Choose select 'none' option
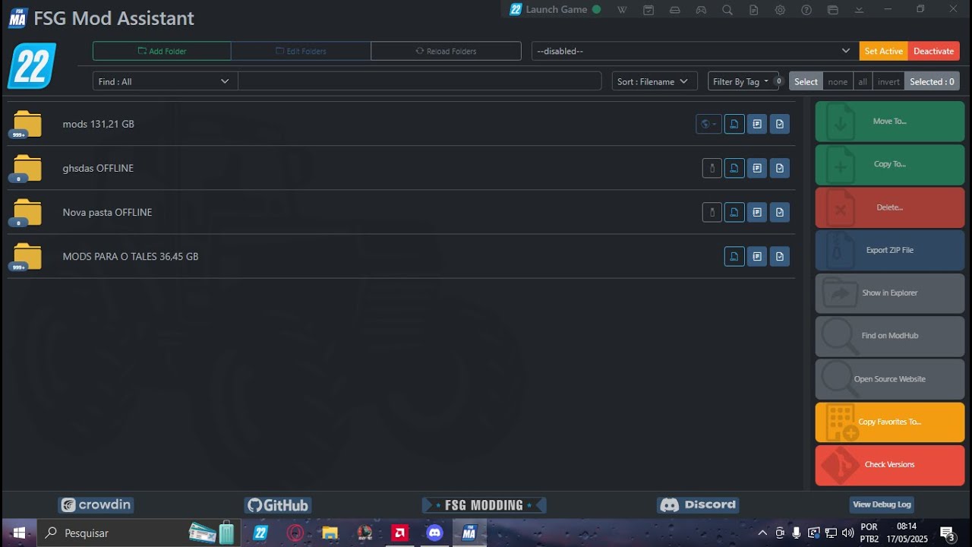972x547 pixels. click(838, 81)
